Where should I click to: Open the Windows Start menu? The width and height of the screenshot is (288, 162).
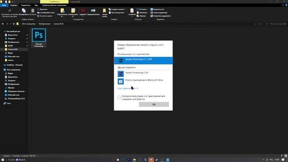pyautogui.click(x=3, y=160)
